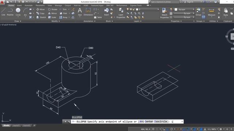Switch to the Annotate ribbon tab
Viewport: 234px width, 131px height.
(29, 5)
